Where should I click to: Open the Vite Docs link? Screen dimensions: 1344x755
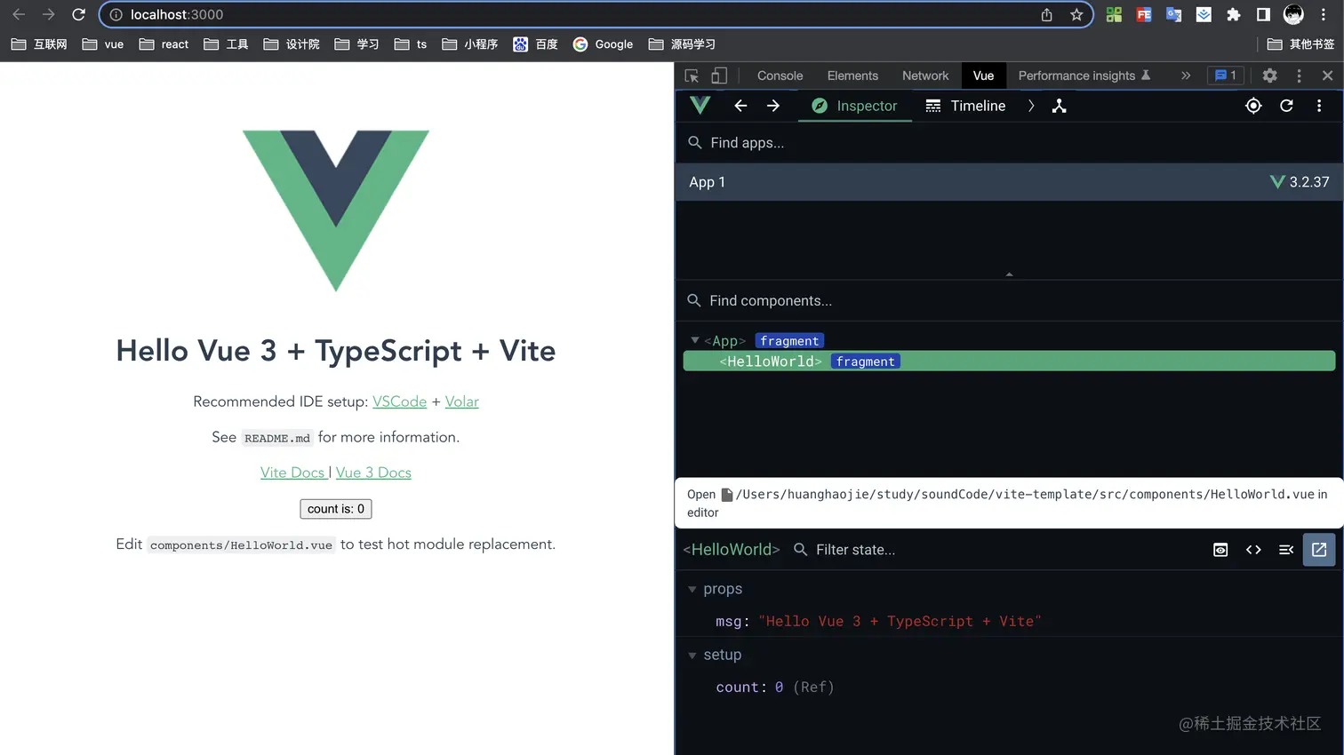(293, 473)
